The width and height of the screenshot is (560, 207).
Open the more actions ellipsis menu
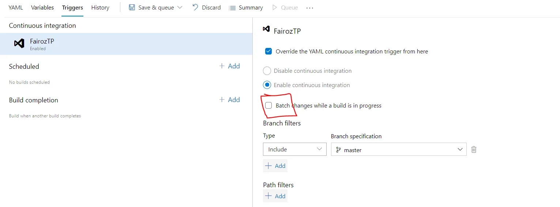pos(310,8)
